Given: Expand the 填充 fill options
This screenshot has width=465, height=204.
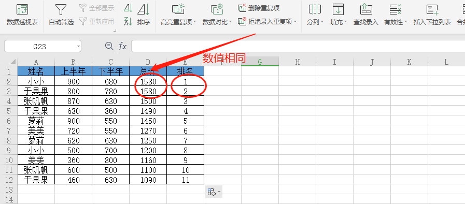Looking at the screenshot, I should pos(345,22).
